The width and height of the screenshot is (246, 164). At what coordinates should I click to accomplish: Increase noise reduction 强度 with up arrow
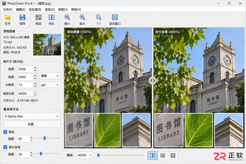[32, 153]
